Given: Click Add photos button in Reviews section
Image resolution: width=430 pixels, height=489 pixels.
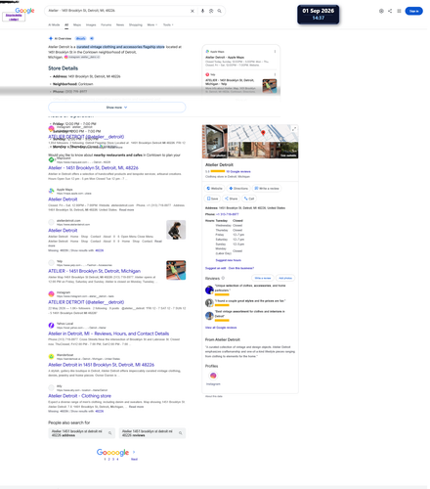Looking at the screenshot, I should click(x=285, y=278).
